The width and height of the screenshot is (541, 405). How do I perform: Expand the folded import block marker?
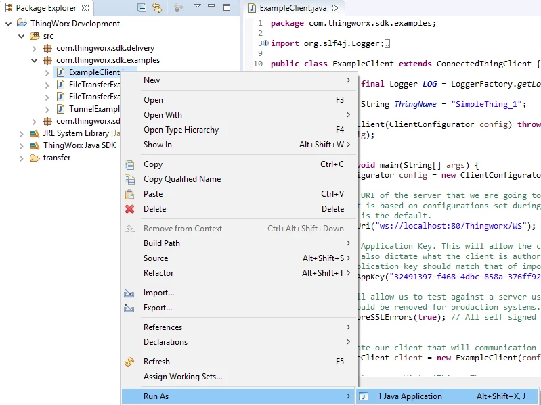point(265,43)
